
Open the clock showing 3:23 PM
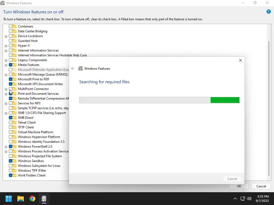pos(263,199)
